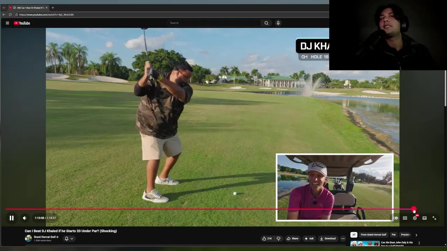Start voice search with the microphone icon
The height and width of the screenshot is (251, 447).
click(278, 23)
